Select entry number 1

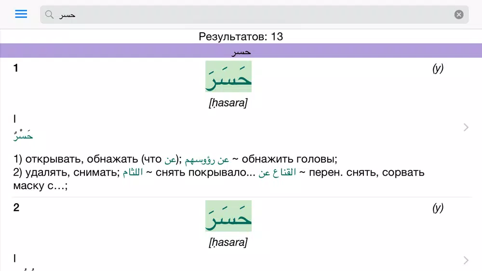tap(16, 68)
